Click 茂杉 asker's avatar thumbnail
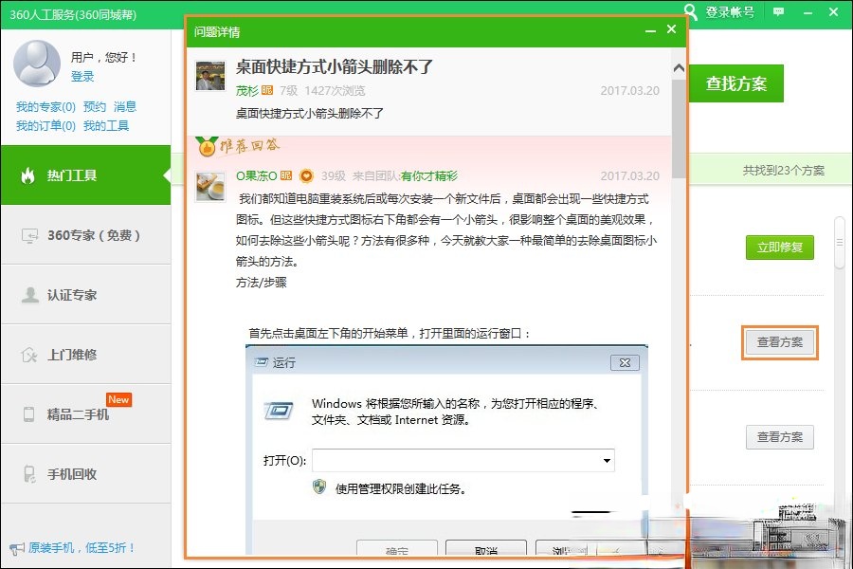The width and height of the screenshot is (853, 569). click(x=209, y=76)
